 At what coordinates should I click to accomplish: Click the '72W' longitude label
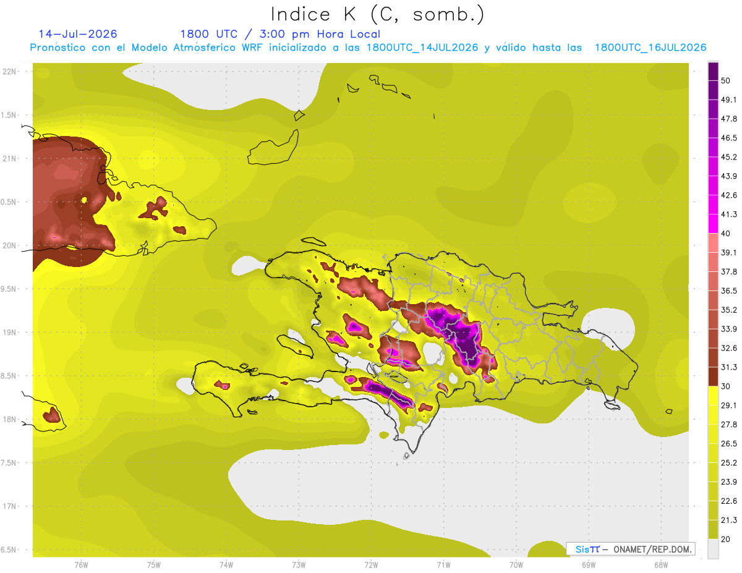click(371, 564)
